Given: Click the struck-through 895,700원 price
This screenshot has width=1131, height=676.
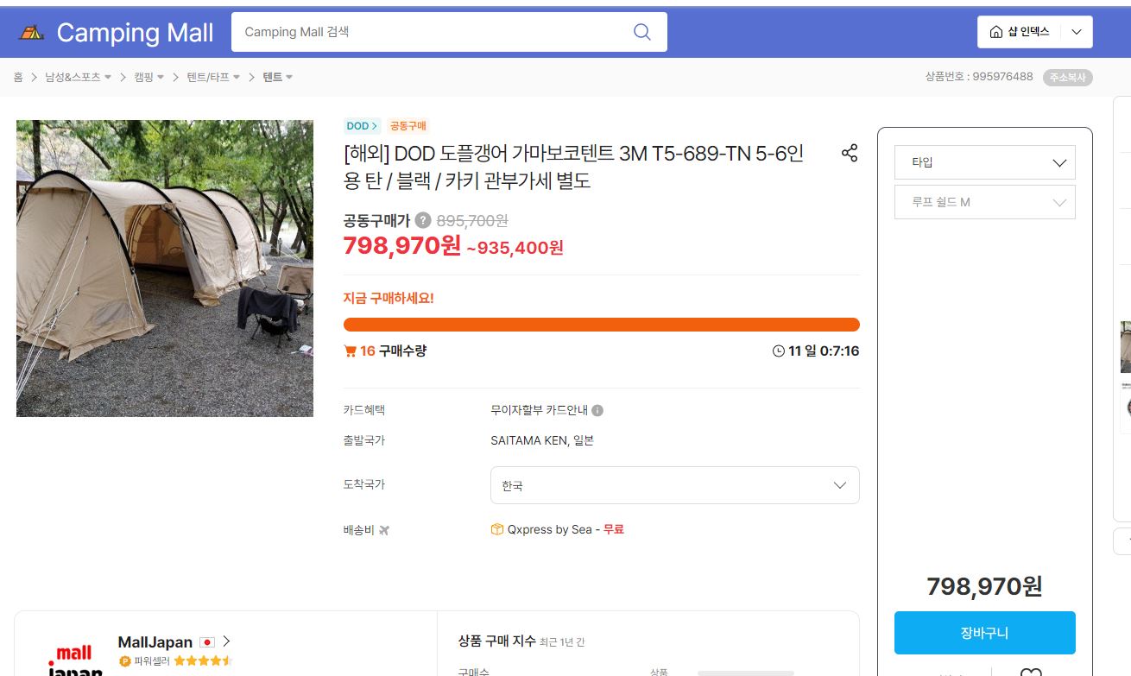Looking at the screenshot, I should 472,221.
